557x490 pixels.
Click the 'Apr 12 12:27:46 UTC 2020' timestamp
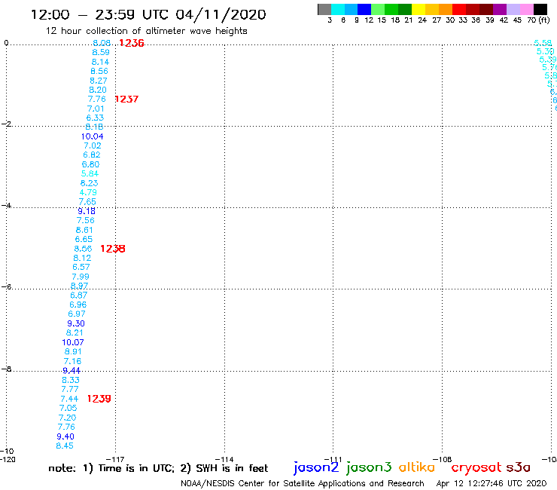click(492, 484)
